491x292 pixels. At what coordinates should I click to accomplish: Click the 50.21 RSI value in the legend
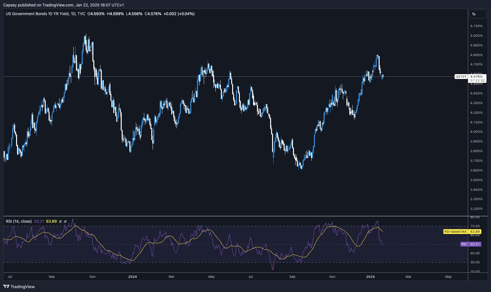point(39,221)
